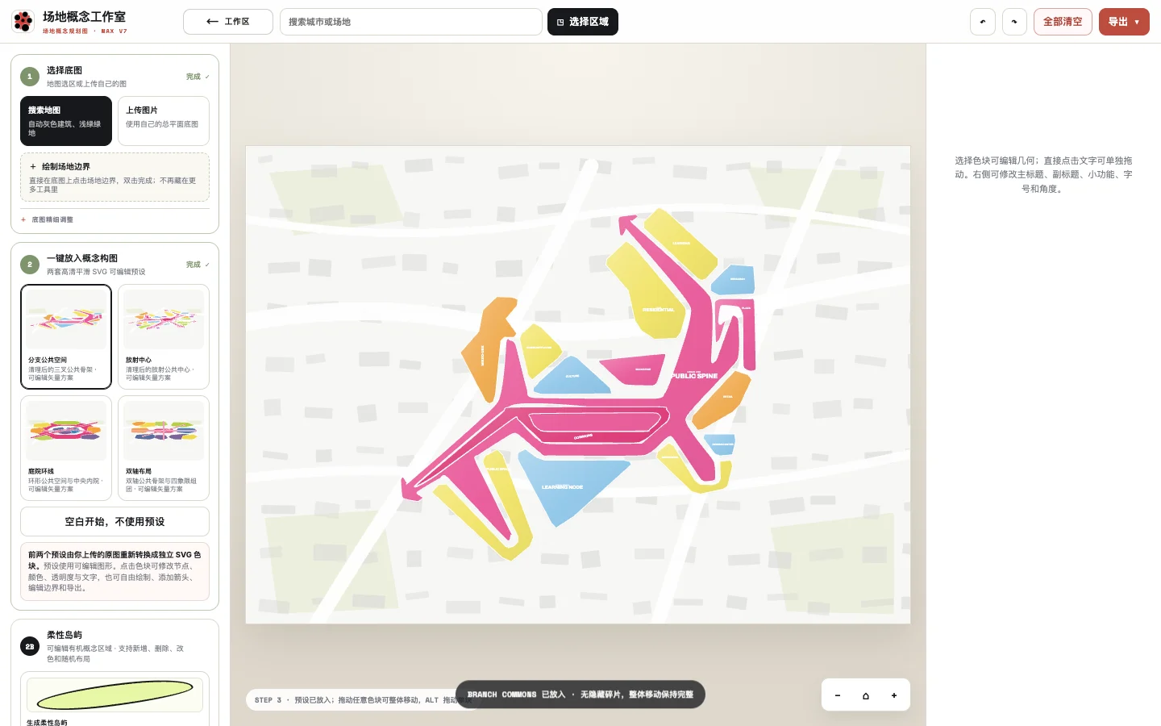The width and height of the screenshot is (1161, 726).
Task: Switch to 搜索地图 base map option
Action: [66, 121]
